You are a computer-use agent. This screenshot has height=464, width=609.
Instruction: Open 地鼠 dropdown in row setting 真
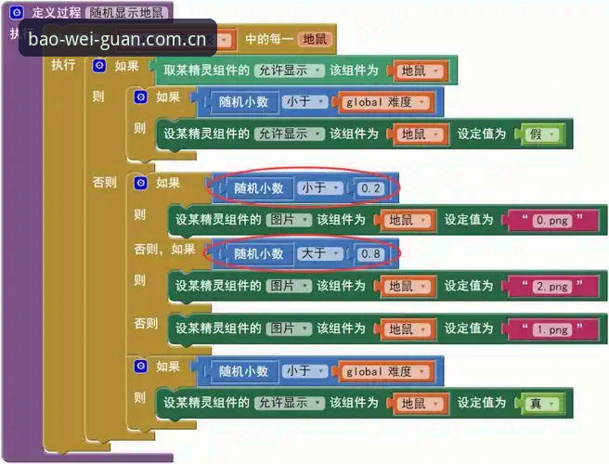[420, 404]
